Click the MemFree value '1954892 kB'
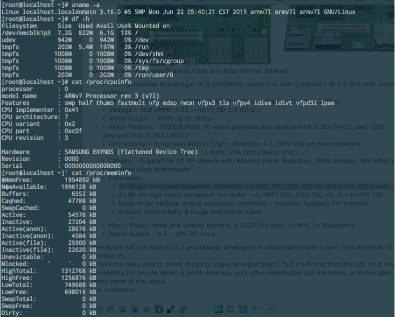Screen dimensions: 395x317 (x=82, y=180)
